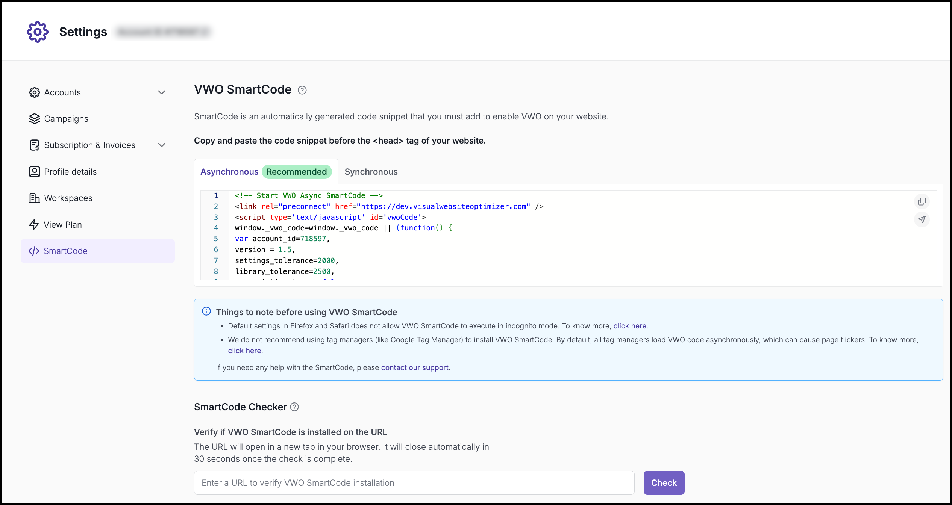Open 'click here' link about tag managers
952x505 pixels.
click(244, 351)
